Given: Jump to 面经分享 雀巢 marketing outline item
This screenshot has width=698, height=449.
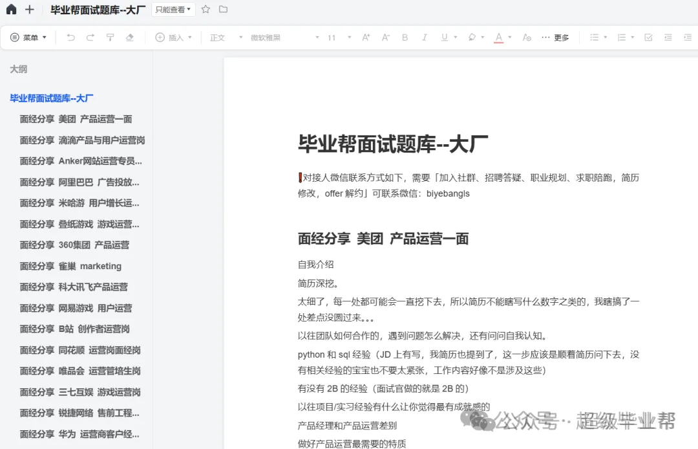Looking at the screenshot, I should point(70,266).
